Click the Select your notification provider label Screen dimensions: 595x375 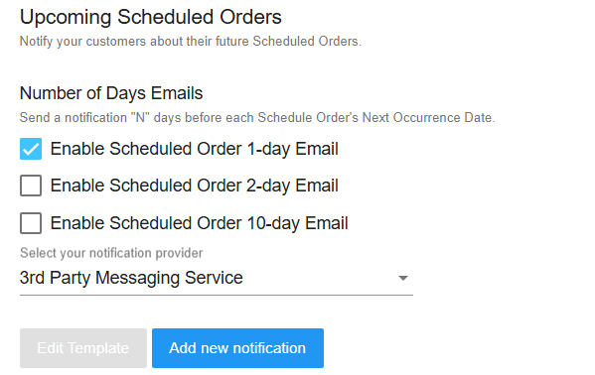click(111, 253)
